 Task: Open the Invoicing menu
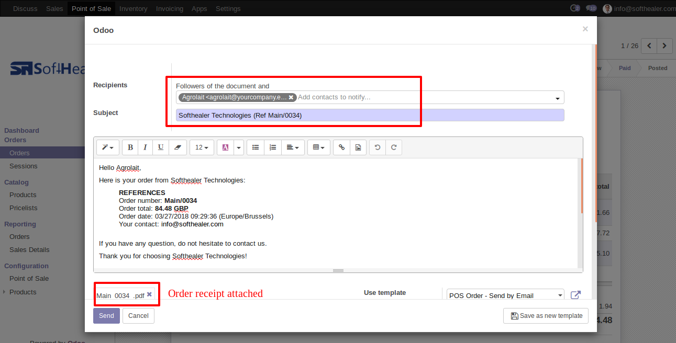[170, 8]
